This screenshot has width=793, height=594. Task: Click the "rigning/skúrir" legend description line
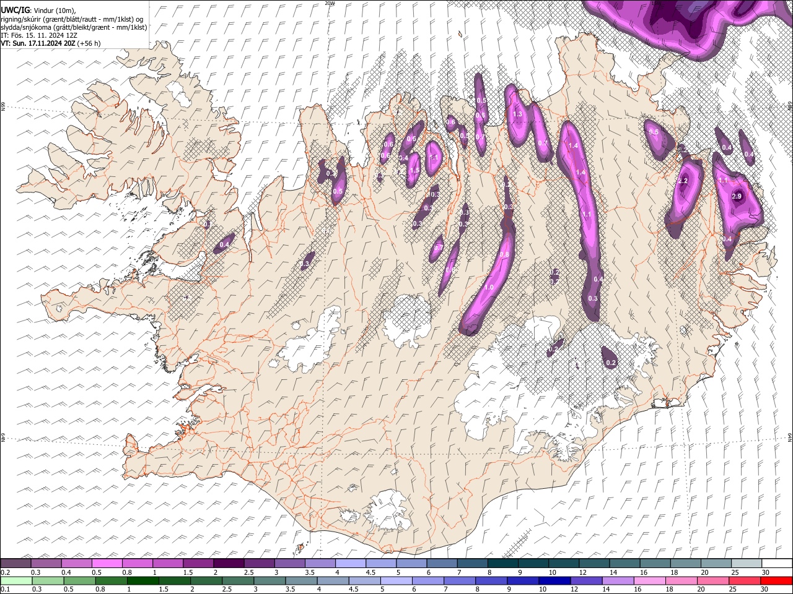tap(72, 19)
